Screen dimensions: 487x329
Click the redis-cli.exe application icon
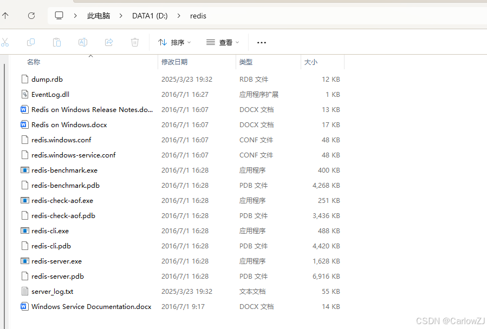(25, 231)
